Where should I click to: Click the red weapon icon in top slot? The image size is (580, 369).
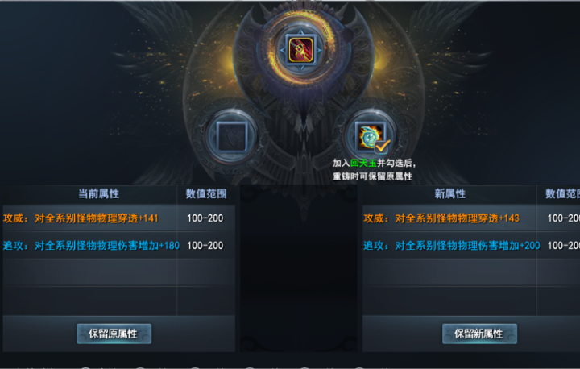click(x=300, y=50)
